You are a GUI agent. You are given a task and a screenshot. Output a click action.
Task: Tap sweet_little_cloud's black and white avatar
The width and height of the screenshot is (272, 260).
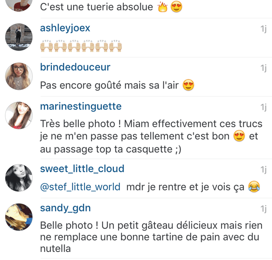pyautogui.click(x=19, y=178)
